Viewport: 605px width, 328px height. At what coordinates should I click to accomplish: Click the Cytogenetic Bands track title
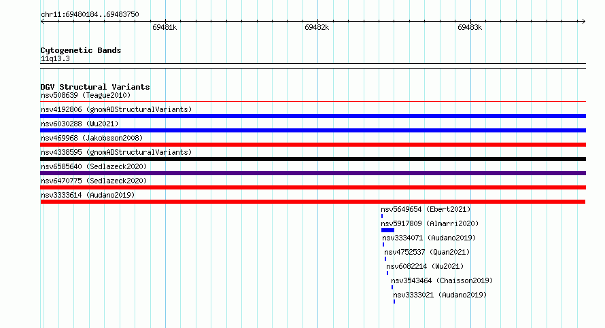[81, 50]
